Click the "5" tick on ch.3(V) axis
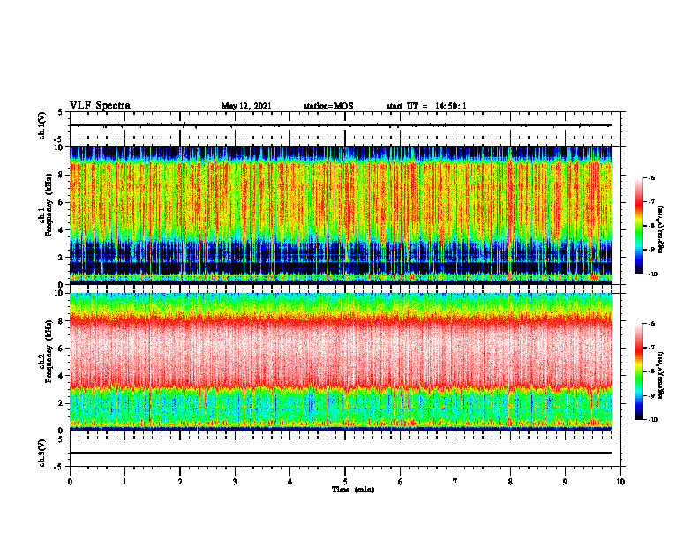This screenshot has width=699, height=540. [x=62, y=439]
